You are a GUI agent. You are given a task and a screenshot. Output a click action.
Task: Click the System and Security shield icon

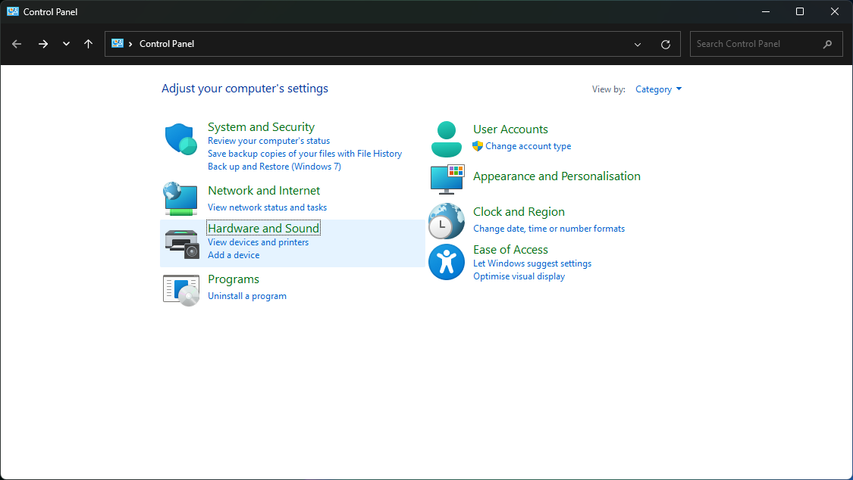180,139
